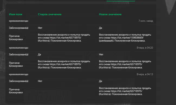Click the "Вчера, в 04:13" timestamp

(145, 74)
